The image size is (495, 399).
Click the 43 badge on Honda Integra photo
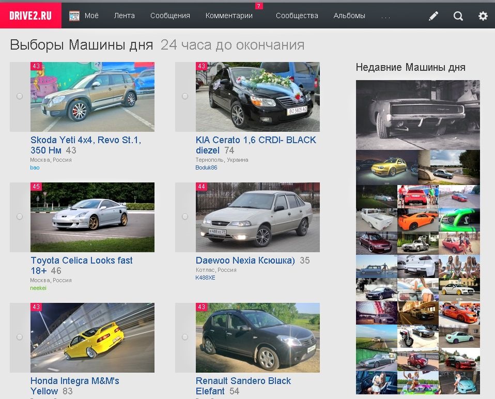(36, 307)
